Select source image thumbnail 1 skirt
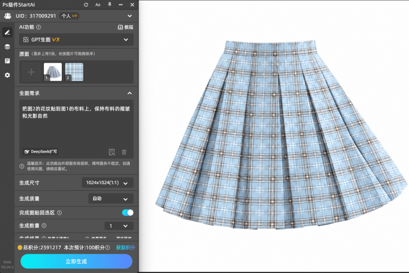Viewport: 409px width, 273px height. [x=53, y=72]
